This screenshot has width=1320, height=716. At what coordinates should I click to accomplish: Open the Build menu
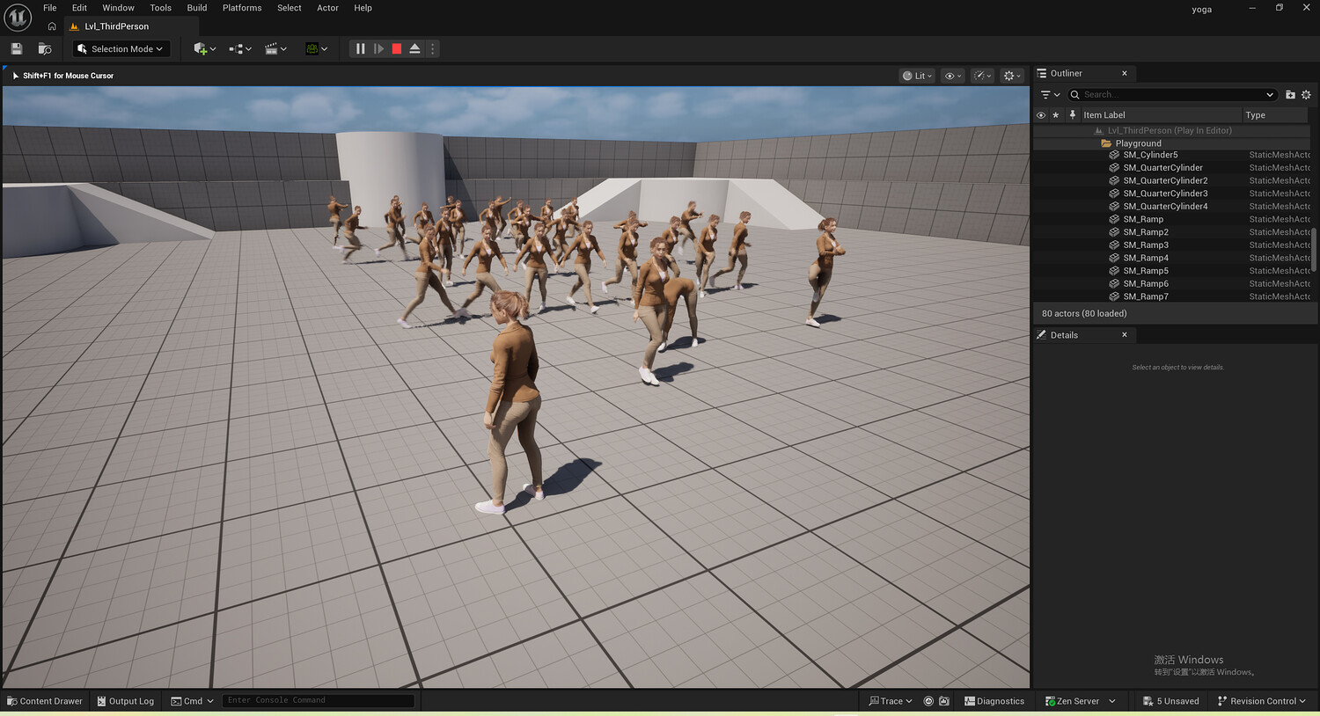197,8
